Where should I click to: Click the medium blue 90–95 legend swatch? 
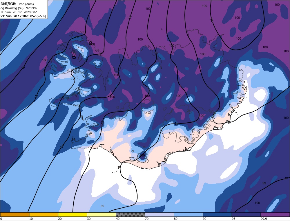pyautogui.click(x=217, y=215)
